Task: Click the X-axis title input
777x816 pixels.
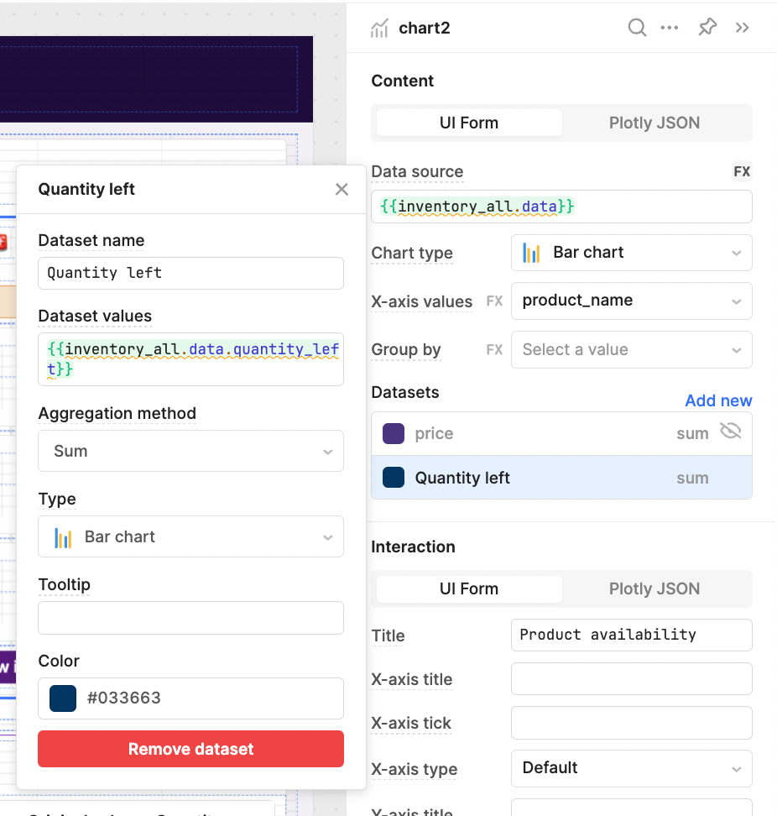Action: pos(631,678)
